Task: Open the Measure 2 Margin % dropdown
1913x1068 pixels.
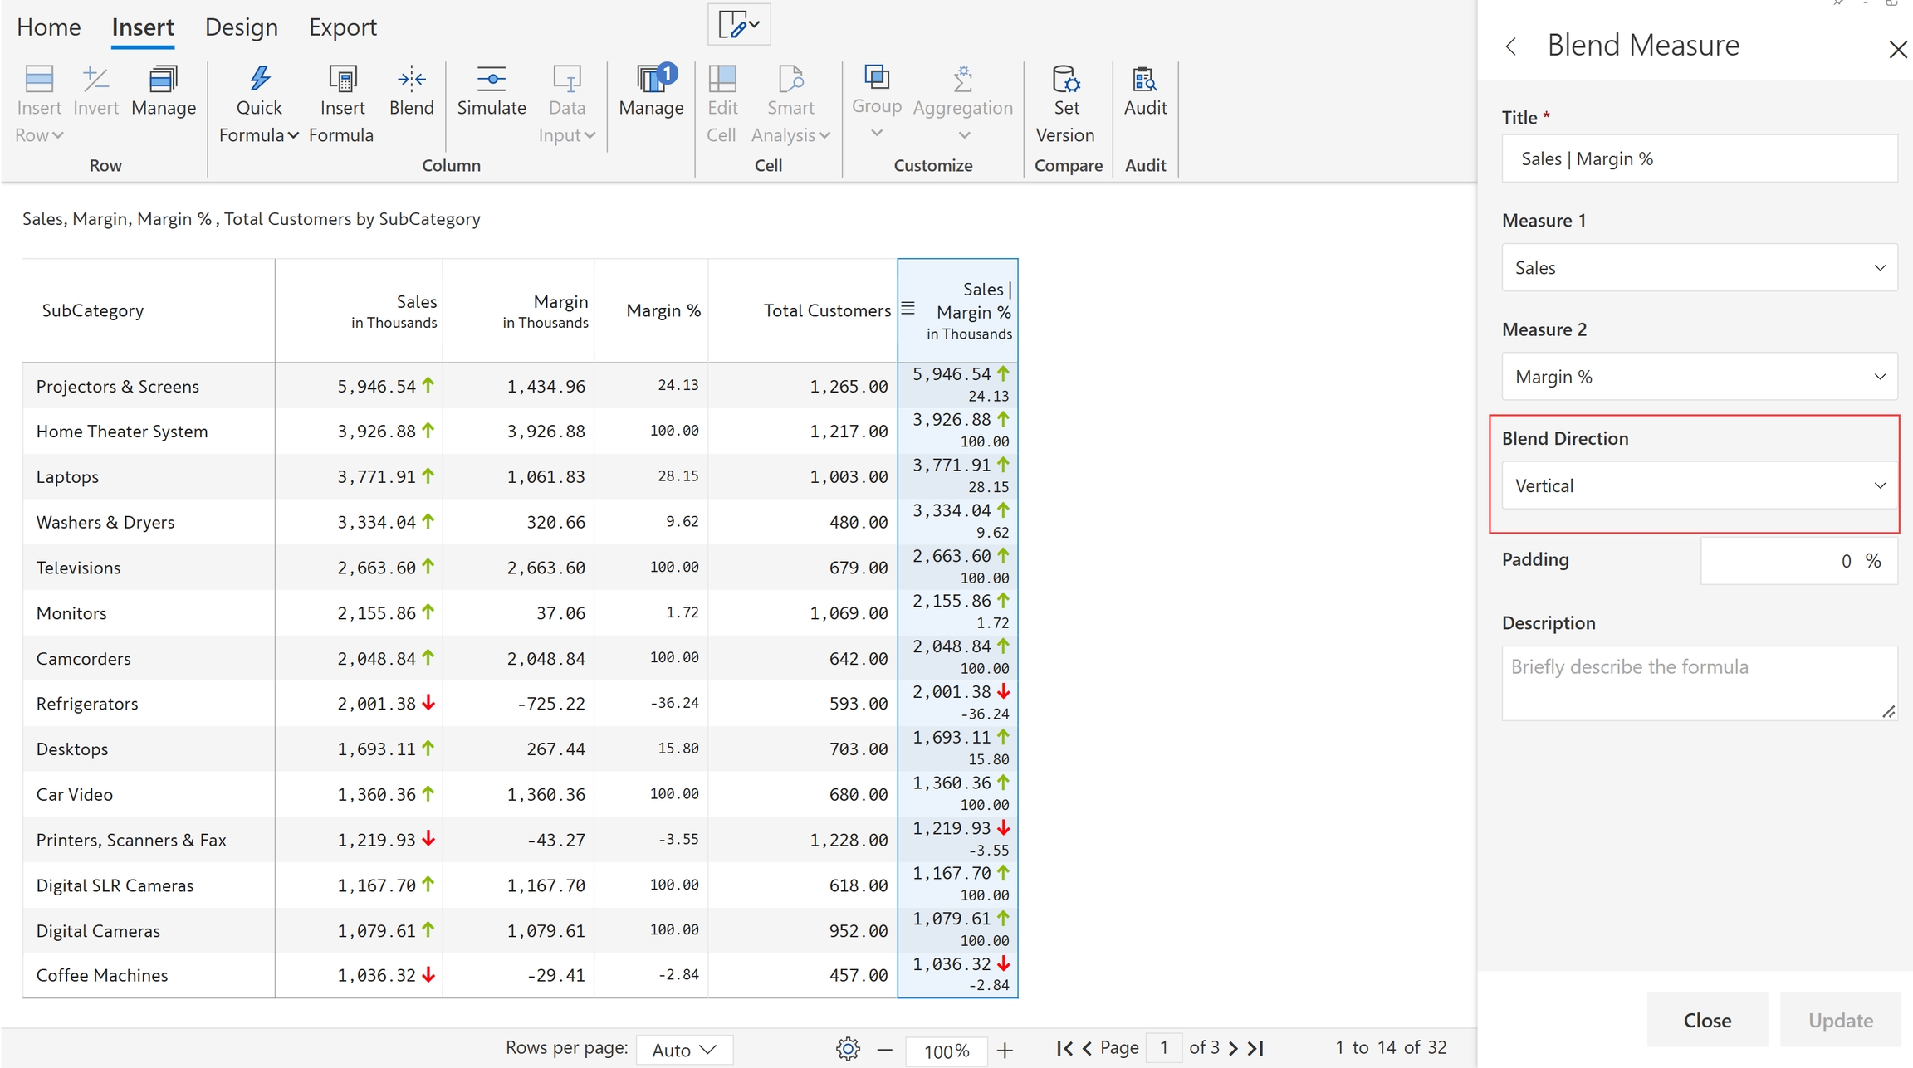Action: (x=1699, y=377)
